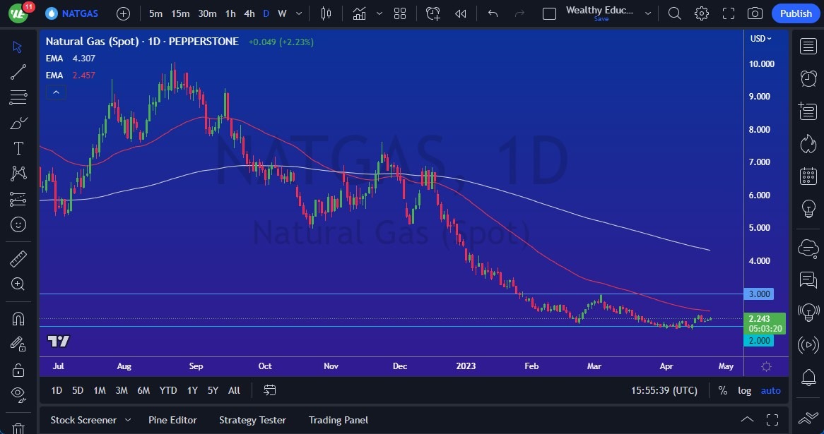Enter fullscreen mode

(x=729, y=13)
